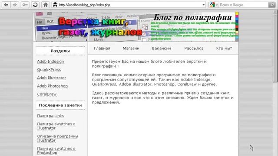Open the CorelDraw section link
This screenshot has height=156, width=278.
[x=47, y=94]
